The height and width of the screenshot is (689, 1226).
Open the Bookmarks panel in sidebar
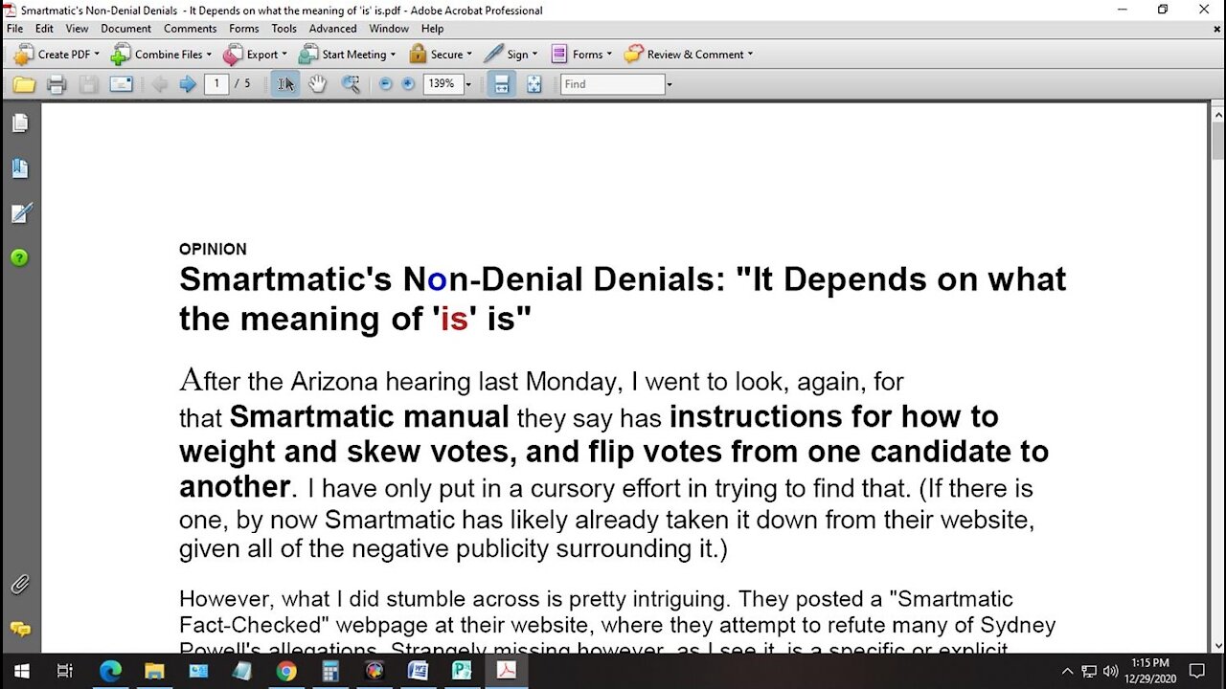[20, 168]
